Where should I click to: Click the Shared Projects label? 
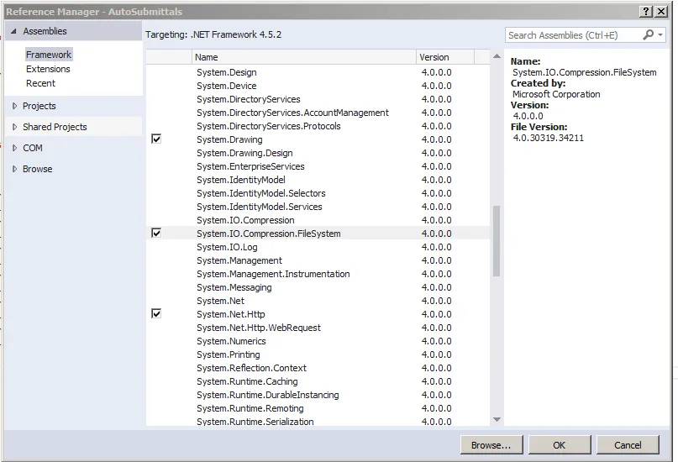click(55, 127)
